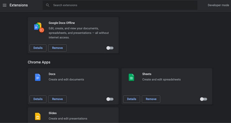Screen dimensions: 231x123
Task: Click the Google Docs Offline extension icon
Action: [39, 27]
